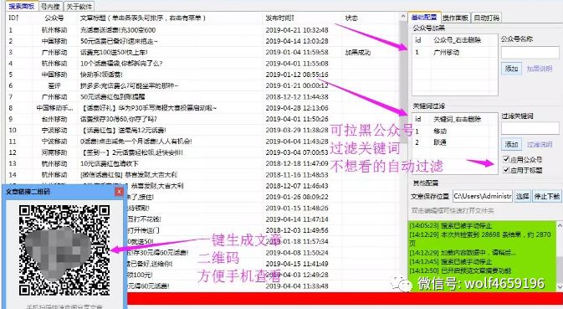
Task: Select article 快动手!领话费!
Action: [101, 75]
